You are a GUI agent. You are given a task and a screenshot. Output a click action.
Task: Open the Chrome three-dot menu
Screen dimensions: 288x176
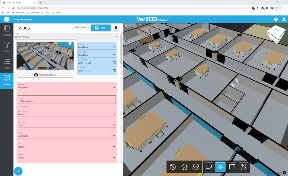click(x=285, y=8)
